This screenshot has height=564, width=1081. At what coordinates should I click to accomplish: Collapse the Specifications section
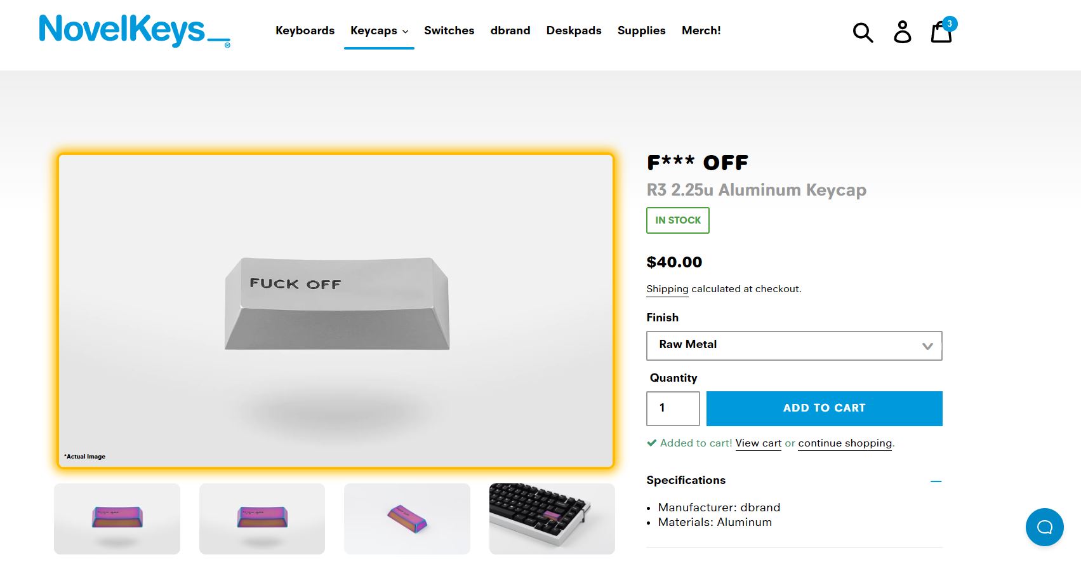click(936, 481)
